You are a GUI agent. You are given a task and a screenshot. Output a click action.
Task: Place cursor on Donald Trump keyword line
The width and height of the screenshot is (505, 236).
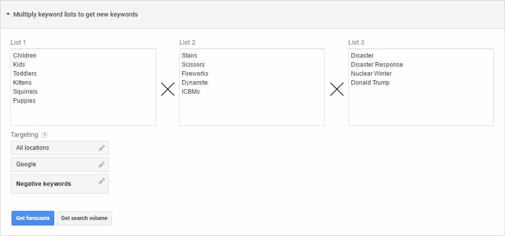[370, 83]
